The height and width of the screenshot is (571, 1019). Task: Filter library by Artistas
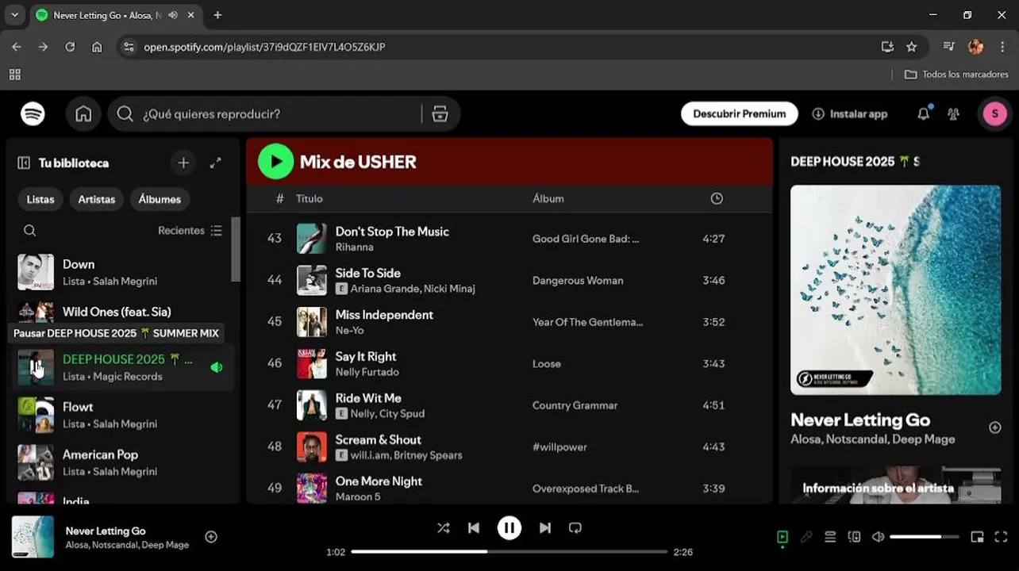tap(97, 199)
